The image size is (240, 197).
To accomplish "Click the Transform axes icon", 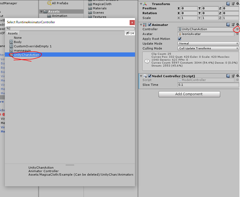I will tap(145, 4).
